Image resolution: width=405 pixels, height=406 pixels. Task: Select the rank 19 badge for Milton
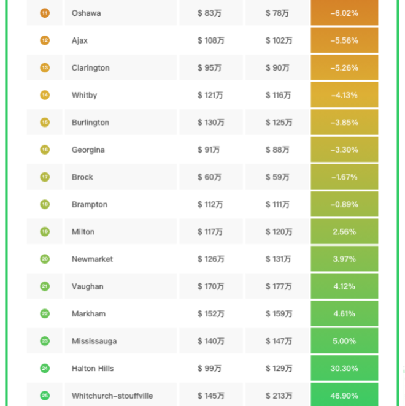point(45,232)
